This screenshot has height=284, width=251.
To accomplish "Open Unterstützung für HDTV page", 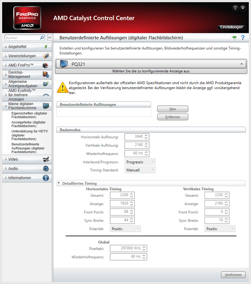I will pos(29,135).
